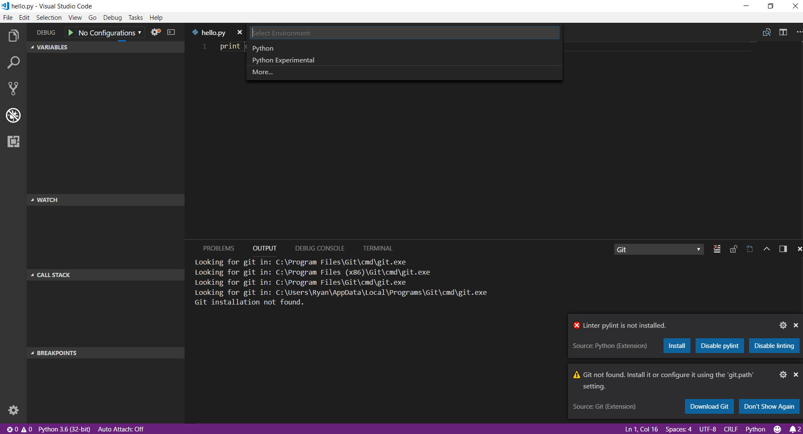Open output log in an editor
Image resolution: width=803 pixels, height=434 pixels.
[x=750, y=249]
